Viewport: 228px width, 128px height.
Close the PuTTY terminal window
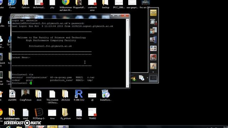125,15
